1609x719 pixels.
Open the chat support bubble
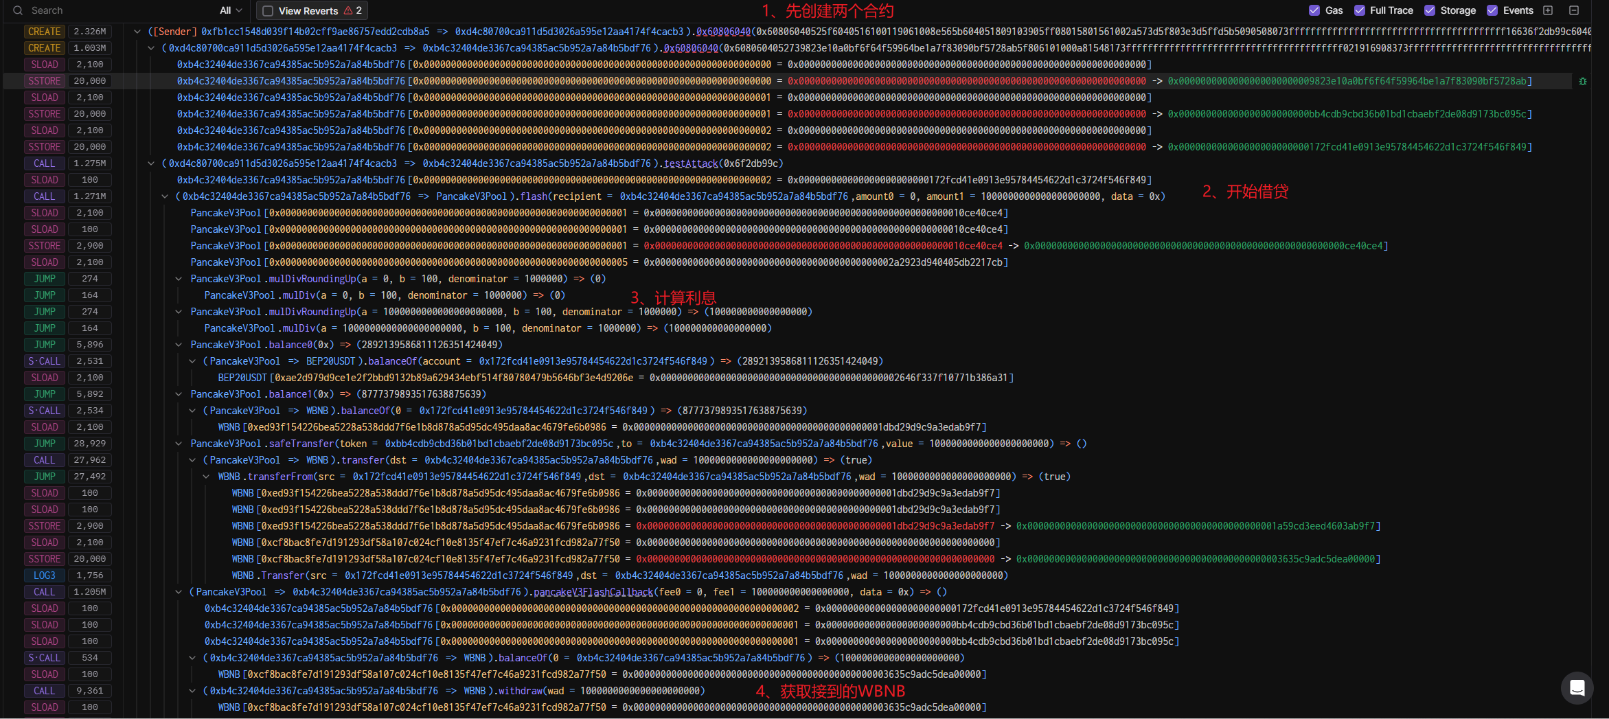pos(1577,687)
